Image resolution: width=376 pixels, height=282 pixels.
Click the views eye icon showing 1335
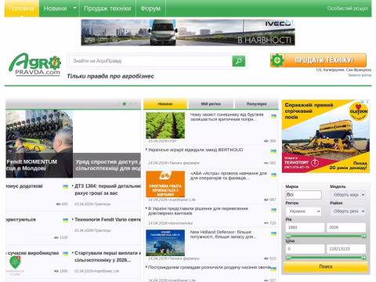56,237
